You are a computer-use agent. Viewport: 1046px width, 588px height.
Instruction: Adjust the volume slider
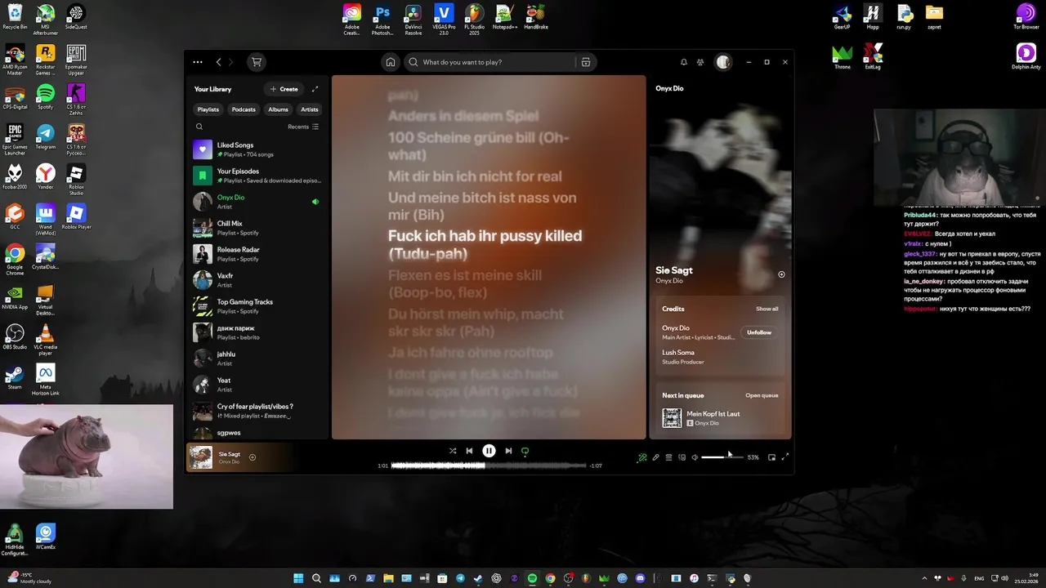coord(722,457)
